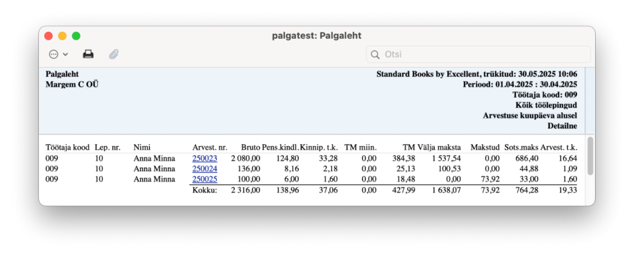Click the Bruto column header
Viewport: 634px width, 257px height.
(x=251, y=148)
